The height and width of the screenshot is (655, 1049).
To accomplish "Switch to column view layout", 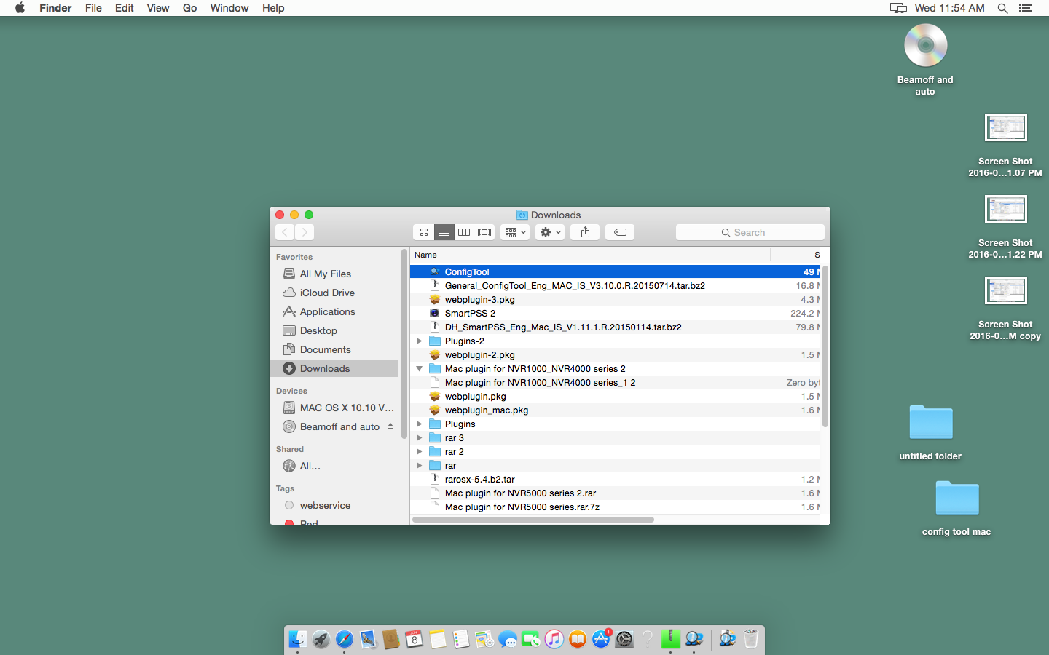I will point(464,232).
